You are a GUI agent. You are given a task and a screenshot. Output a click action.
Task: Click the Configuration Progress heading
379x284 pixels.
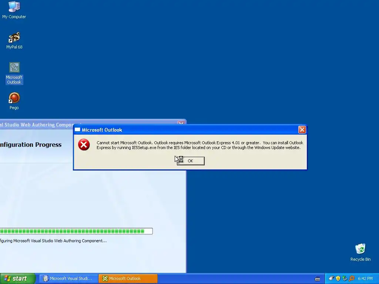[x=31, y=145]
